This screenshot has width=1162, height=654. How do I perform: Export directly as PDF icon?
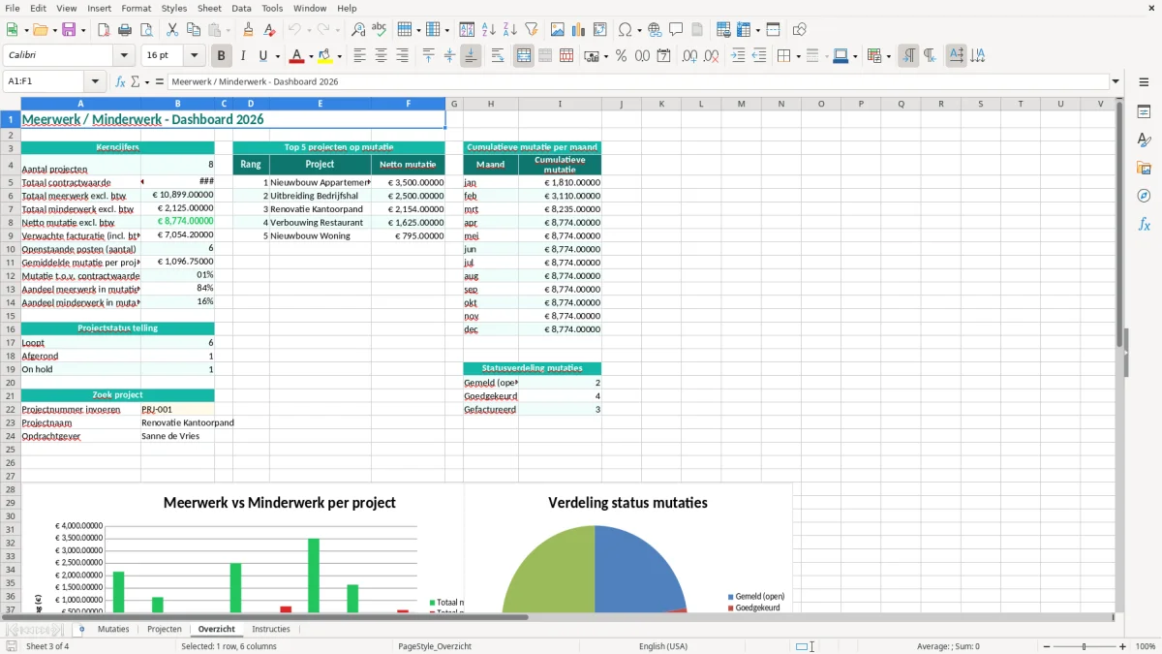click(x=104, y=30)
